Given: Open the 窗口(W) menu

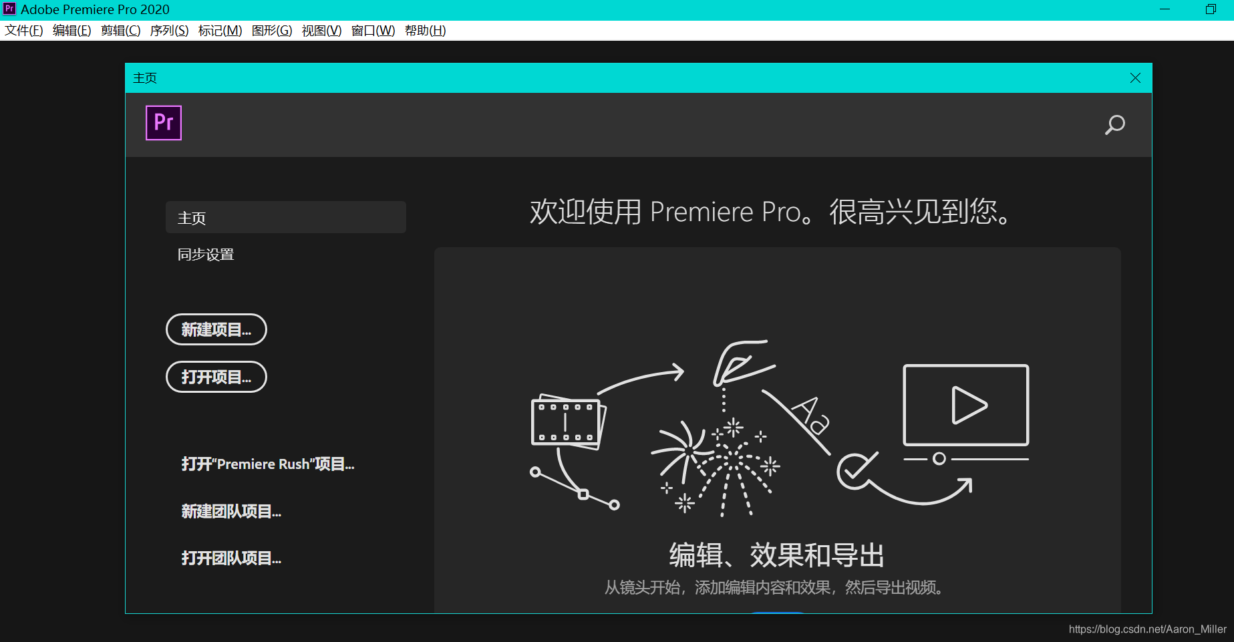Looking at the screenshot, I should tap(373, 31).
